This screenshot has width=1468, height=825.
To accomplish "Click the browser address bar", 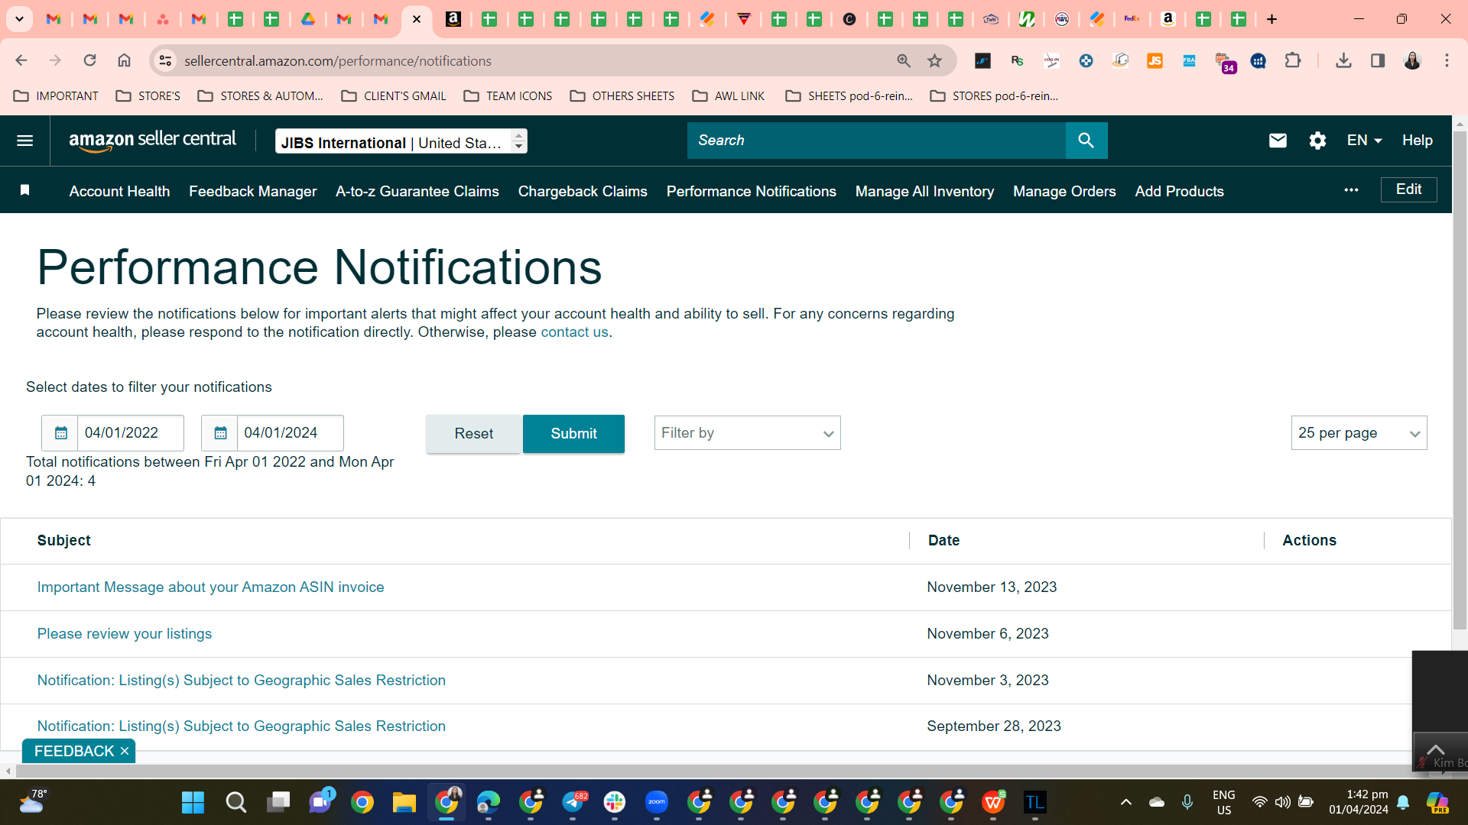I will point(535,60).
